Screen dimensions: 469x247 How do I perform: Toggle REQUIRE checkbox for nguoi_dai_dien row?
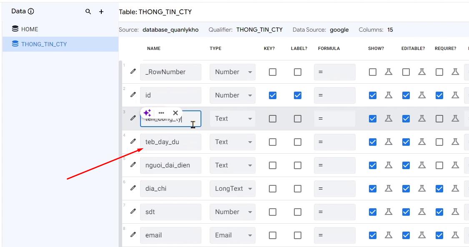[439, 165]
